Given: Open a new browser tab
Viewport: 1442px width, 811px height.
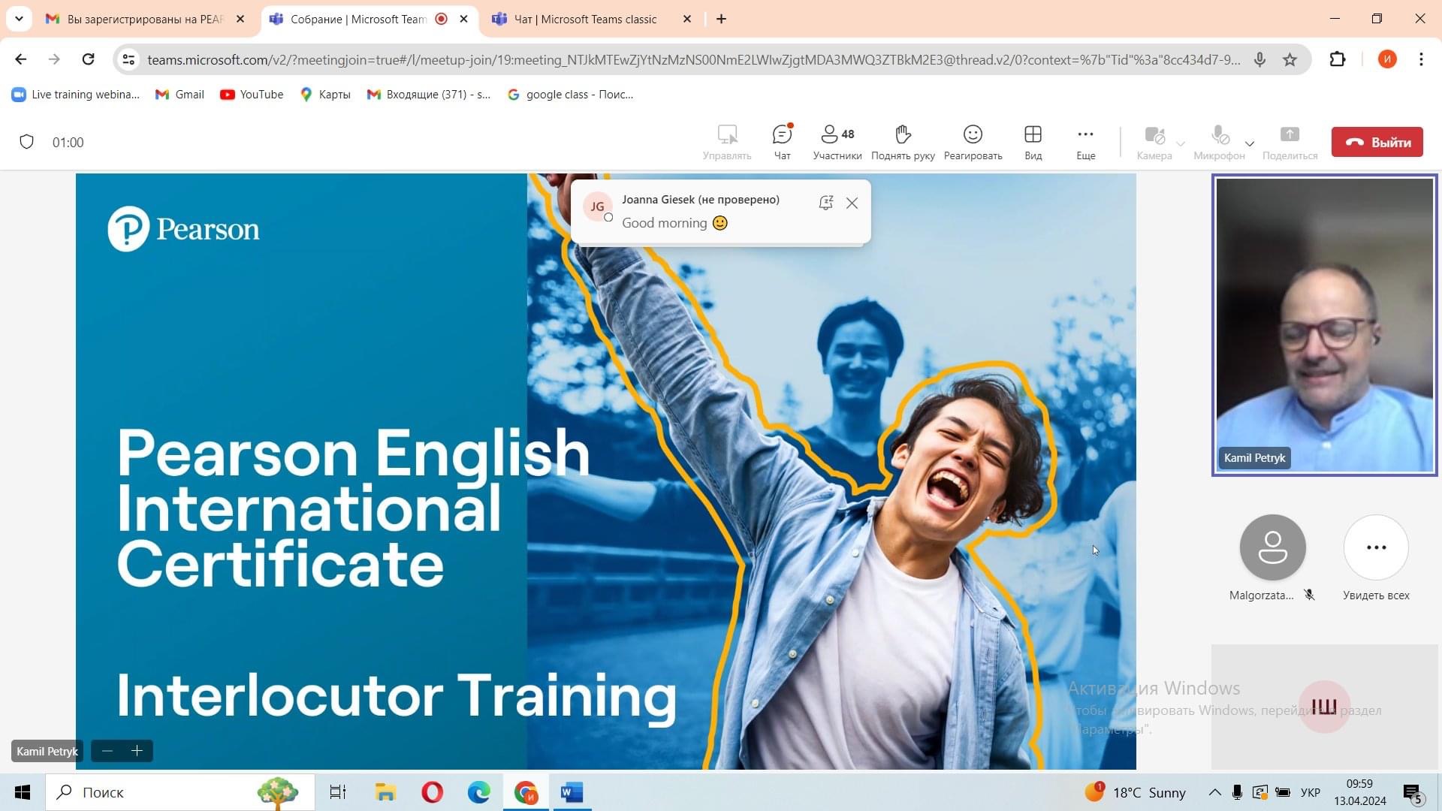Looking at the screenshot, I should click(x=721, y=19).
